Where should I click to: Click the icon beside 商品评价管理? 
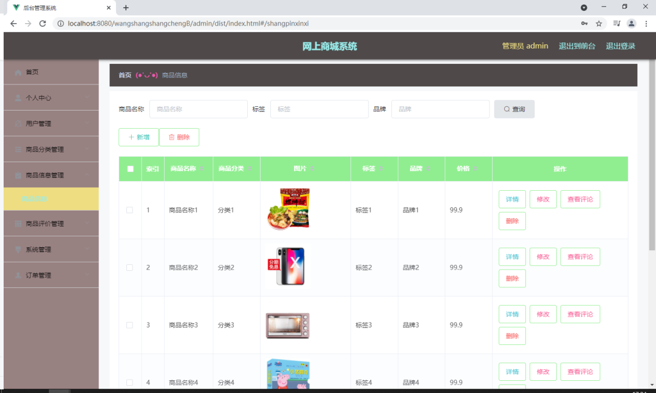(18, 224)
